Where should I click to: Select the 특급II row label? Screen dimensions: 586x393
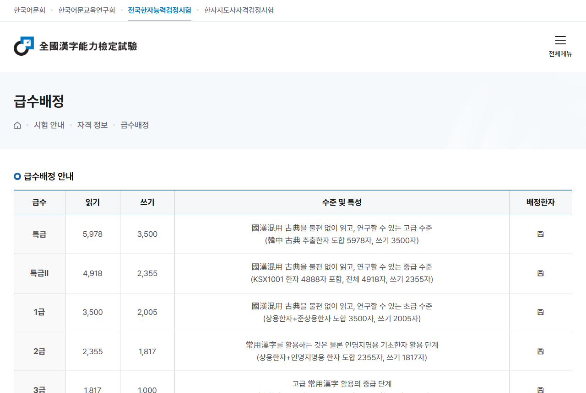point(39,273)
